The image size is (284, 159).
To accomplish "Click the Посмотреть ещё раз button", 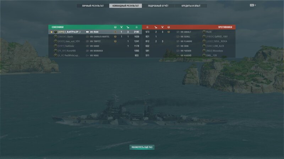I will 142,147.
